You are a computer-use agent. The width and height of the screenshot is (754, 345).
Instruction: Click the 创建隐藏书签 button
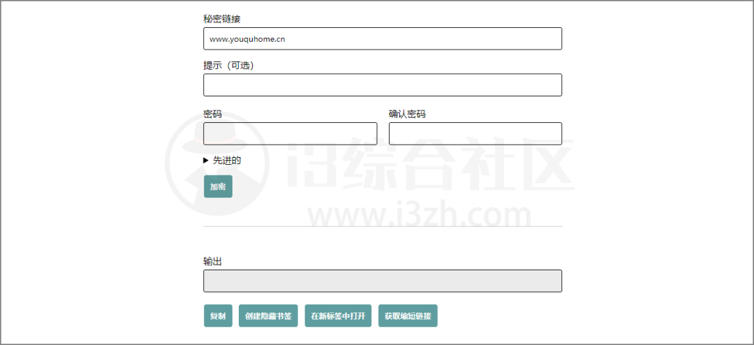[x=268, y=316]
